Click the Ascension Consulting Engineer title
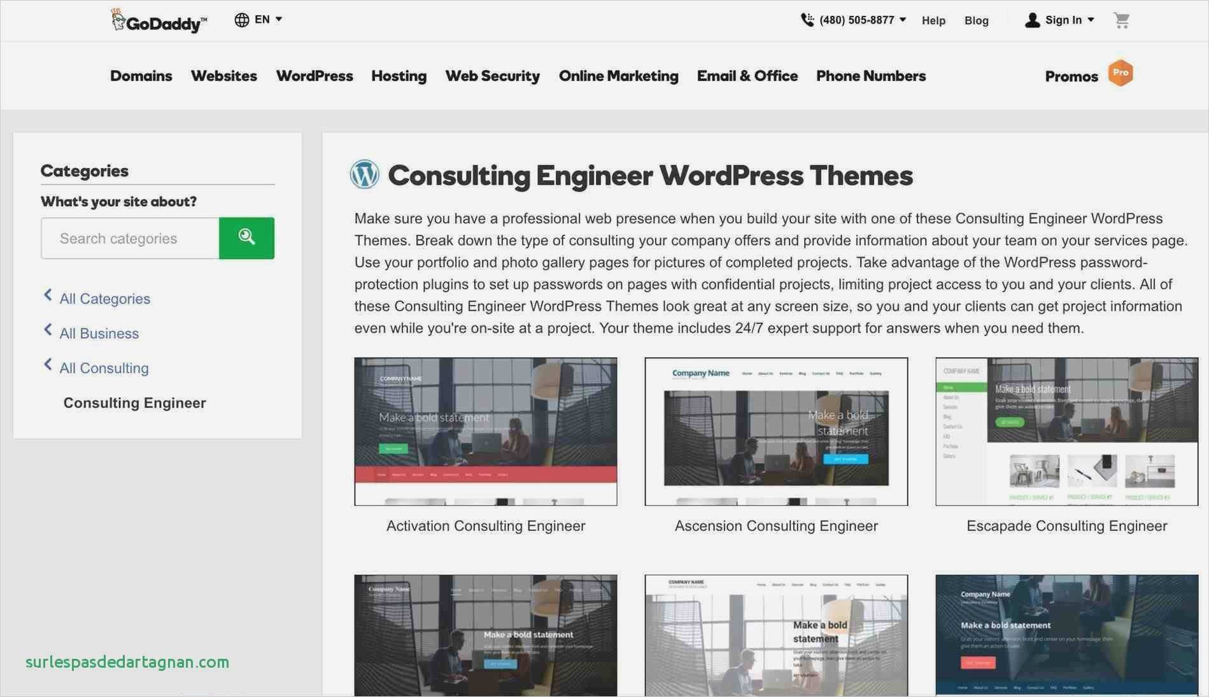Viewport: 1209px width, 697px height. pos(776,526)
